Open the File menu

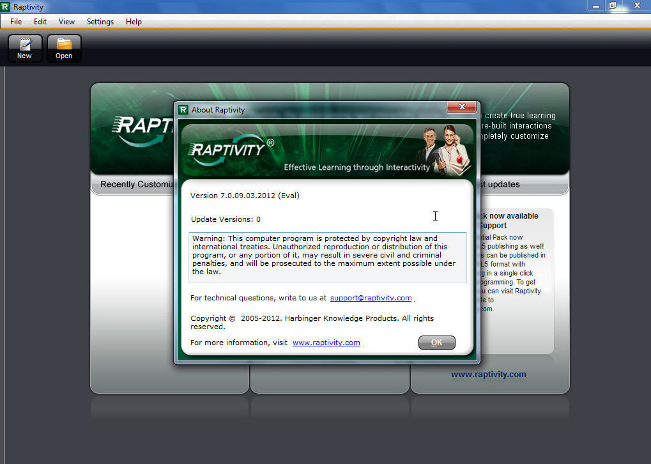point(15,21)
